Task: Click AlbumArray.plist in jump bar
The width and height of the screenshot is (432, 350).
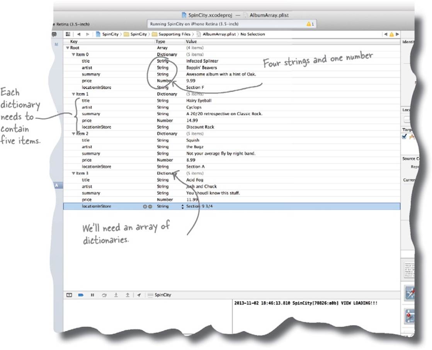Action: point(216,34)
